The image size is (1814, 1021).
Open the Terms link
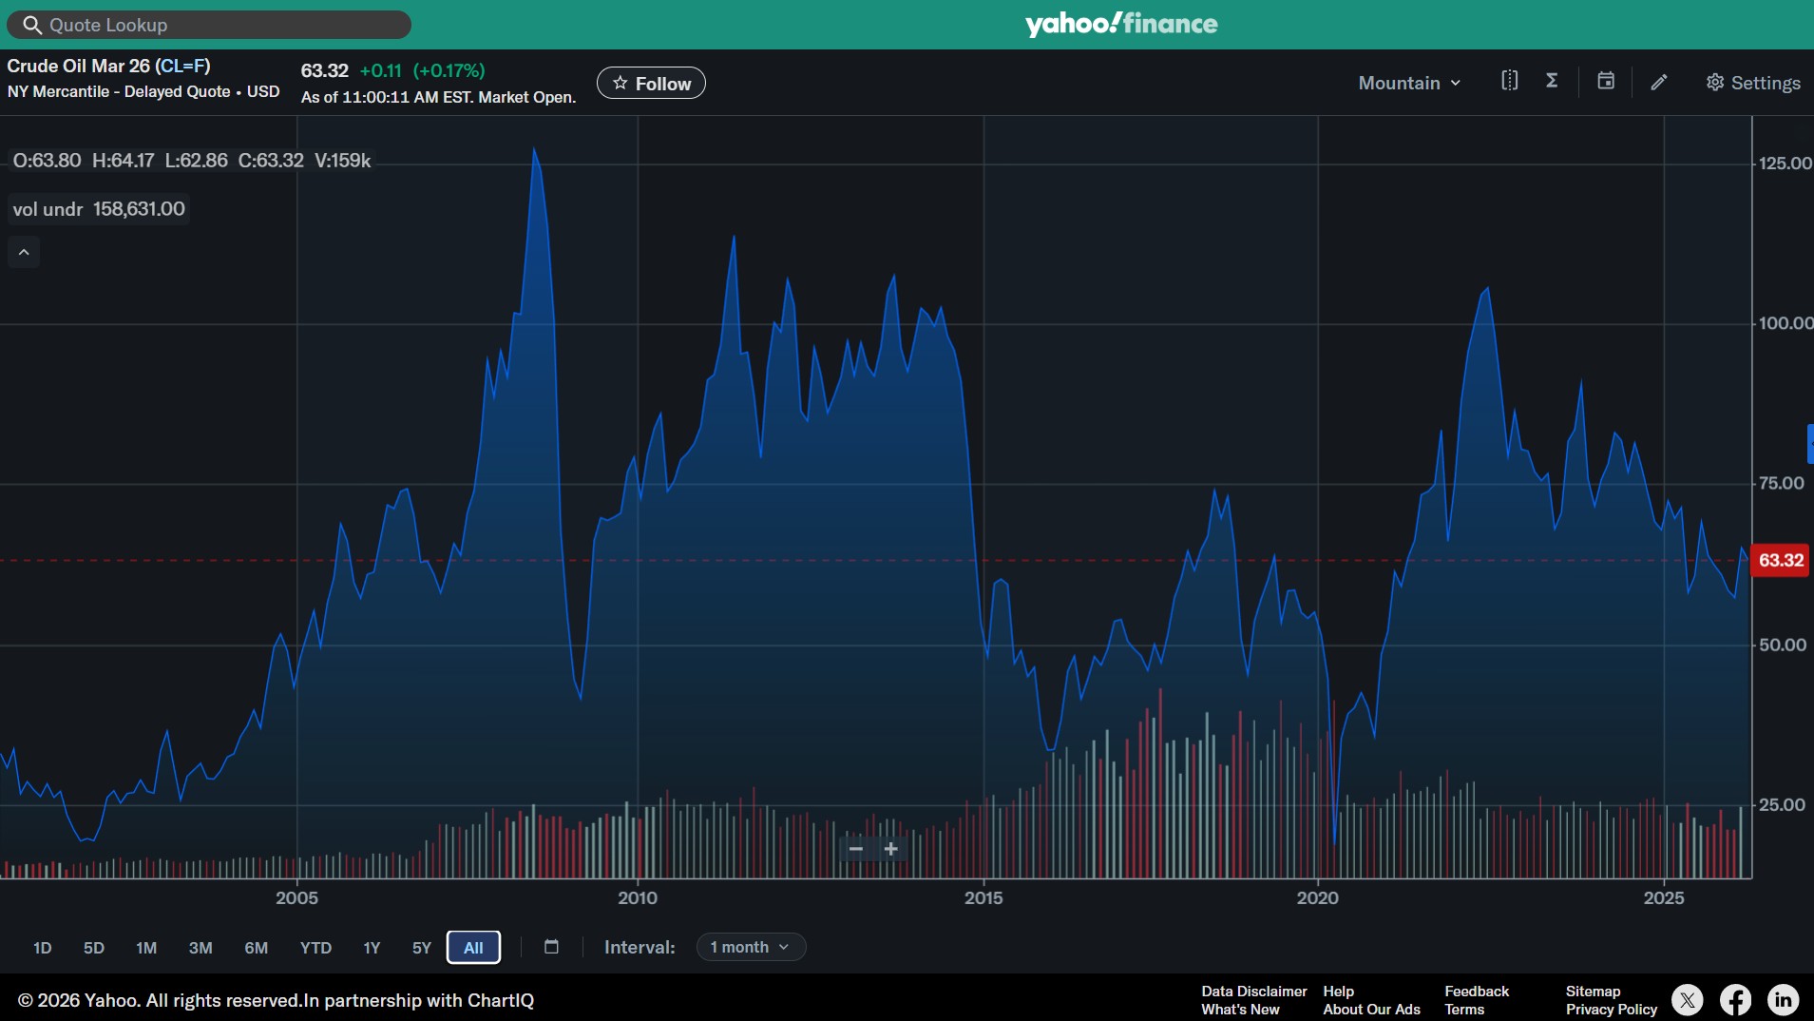pos(1464,1010)
